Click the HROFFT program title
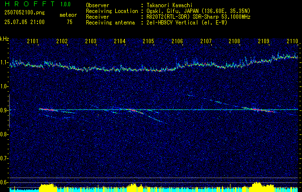Image resolution: width=302 pixels, height=192 pixels. (x=30, y=4)
